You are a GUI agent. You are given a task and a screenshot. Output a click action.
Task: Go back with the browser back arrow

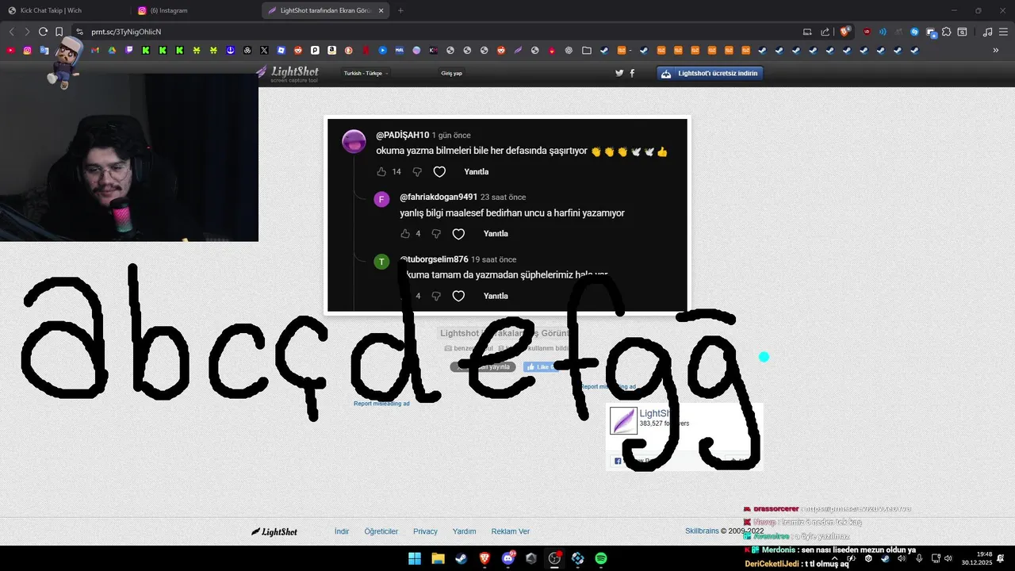(x=11, y=32)
